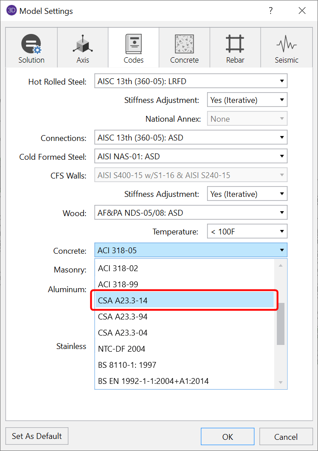Screen dimensions: 318x451
Task: Collapse the open Concrete code dropdown
Action: pos(281,250)
